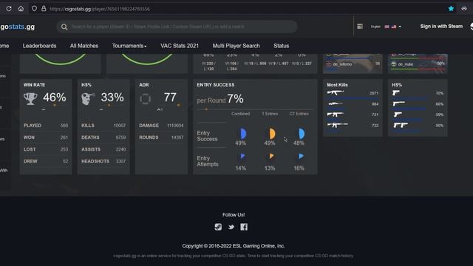Image resolution: width=473 pixels, height=266 pixels.
Task: View site security padlock info
Action: pos(44,9)
